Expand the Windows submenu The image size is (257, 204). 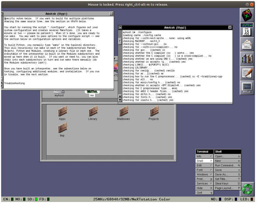204,175
